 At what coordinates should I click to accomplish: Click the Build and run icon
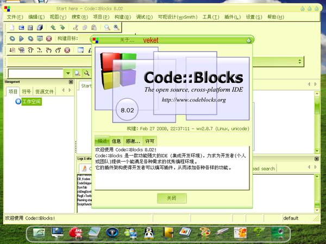coord(30,38)
